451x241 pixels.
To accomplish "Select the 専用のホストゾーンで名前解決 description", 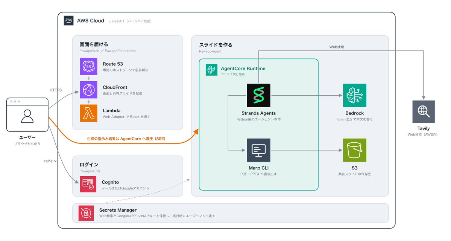I will point(125,70).
